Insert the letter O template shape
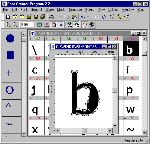Screen dimensions: 150x144 10,90
